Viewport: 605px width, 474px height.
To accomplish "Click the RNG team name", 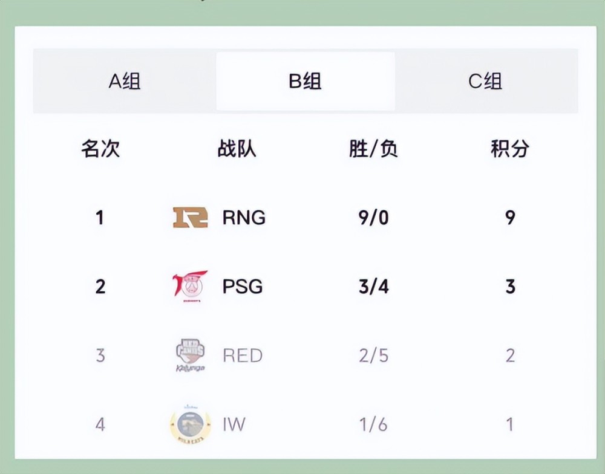I will [244, 218].
